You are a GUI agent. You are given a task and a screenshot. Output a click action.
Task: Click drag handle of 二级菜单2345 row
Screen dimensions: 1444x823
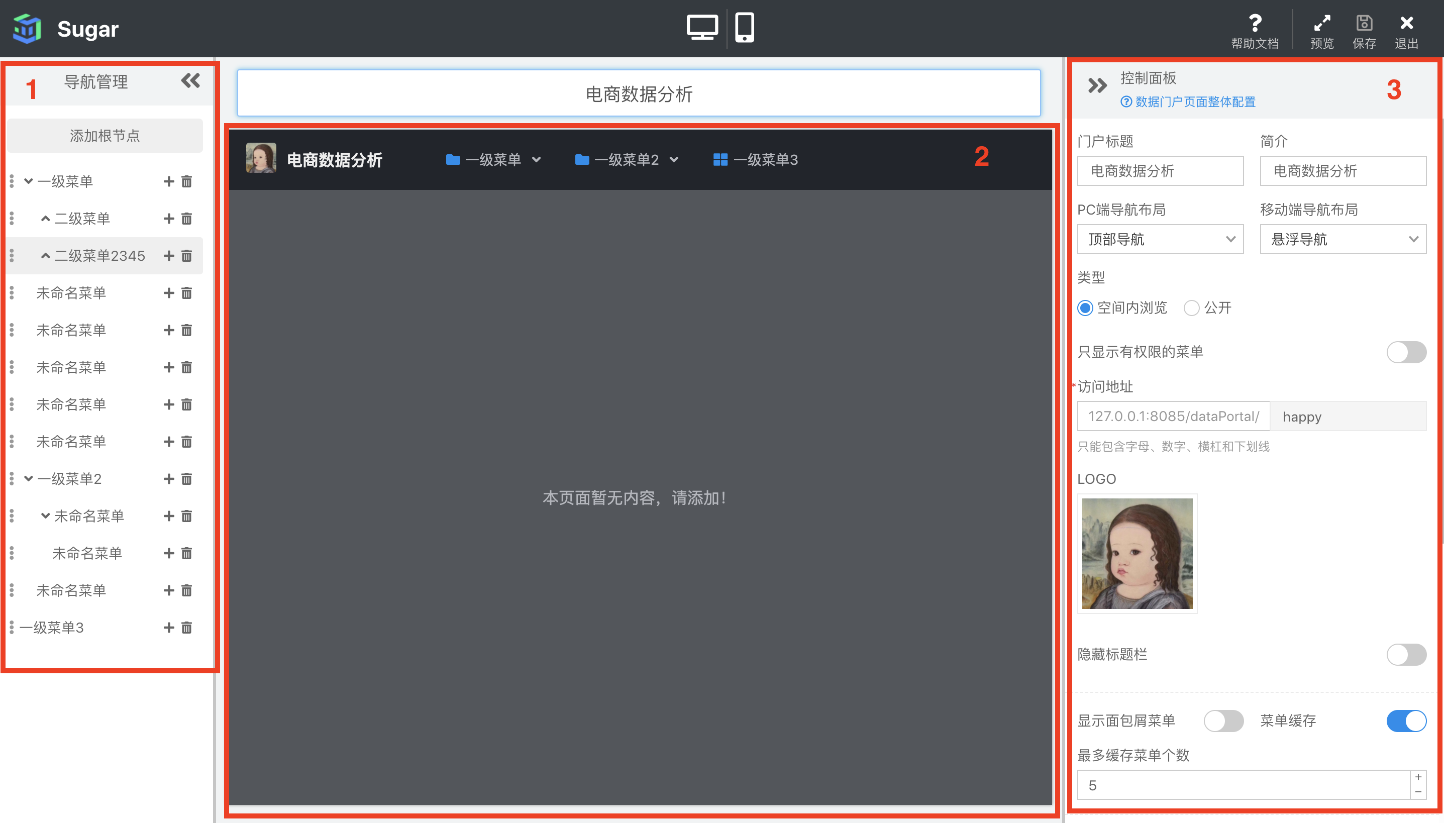coord(12,256)
